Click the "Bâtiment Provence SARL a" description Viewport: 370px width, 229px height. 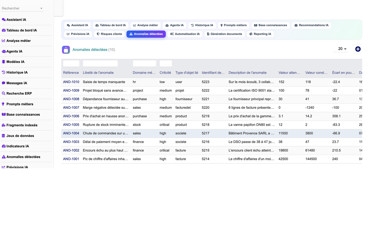coord(251,133)
